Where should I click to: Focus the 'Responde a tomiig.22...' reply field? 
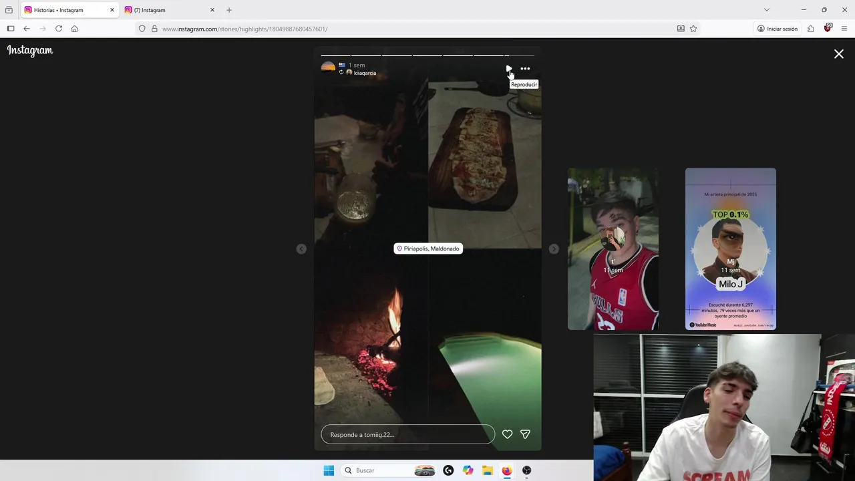click(407, 434)
